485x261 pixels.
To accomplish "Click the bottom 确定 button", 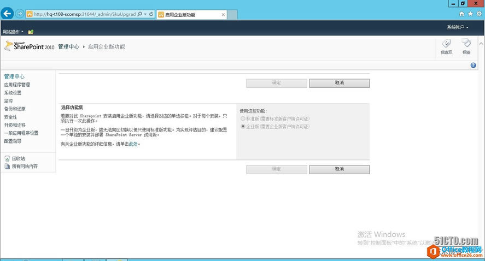I will (x=277, y=169).
